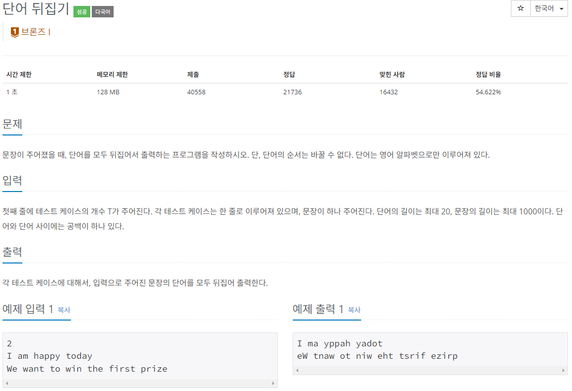Image resolution: width=572 pixels, height=391 pixels.
Task: Click right scroll arrow of sample input box
Action: pyautogui.click(x=273, y=383)
